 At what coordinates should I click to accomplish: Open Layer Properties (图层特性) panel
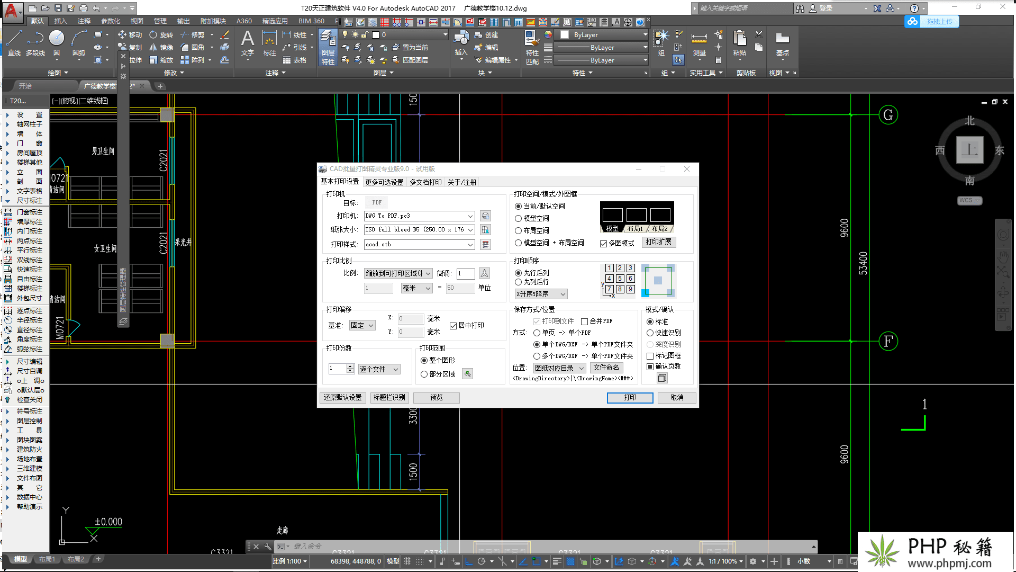tap(328, 48)
